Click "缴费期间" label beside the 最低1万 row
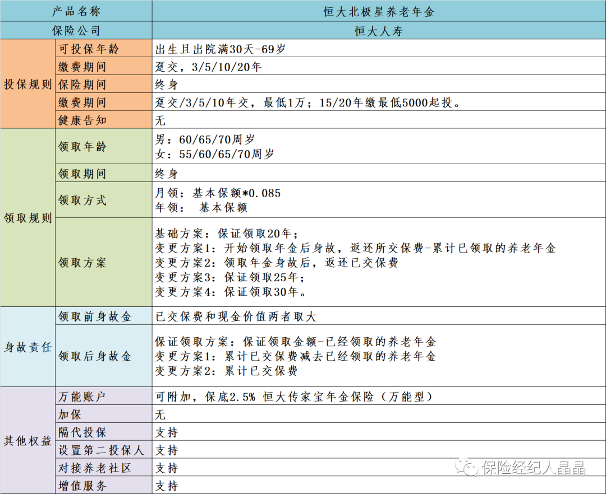 click(82, 102)
